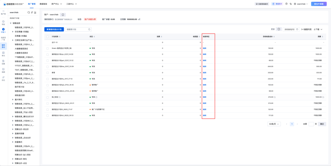
Task: Toggle the select-all checkbox in table header
Action: [x=48, y=36]
